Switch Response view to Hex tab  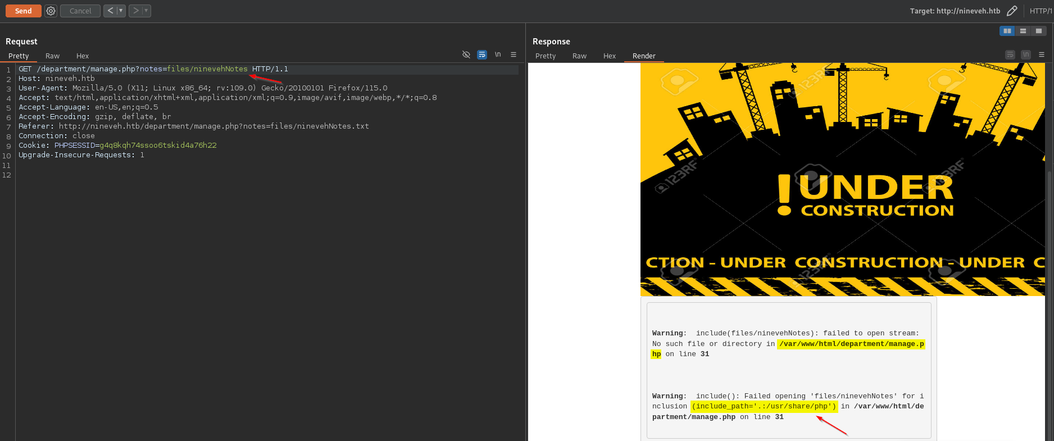coord(609,56)
